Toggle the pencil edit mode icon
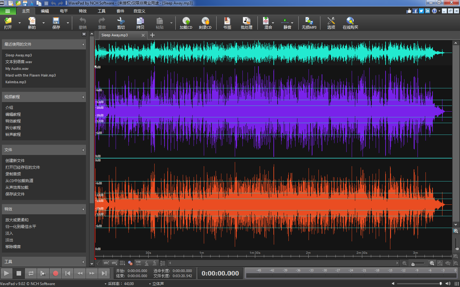The width and height of the screenshot is (460, 287). (x=98, y=263)
